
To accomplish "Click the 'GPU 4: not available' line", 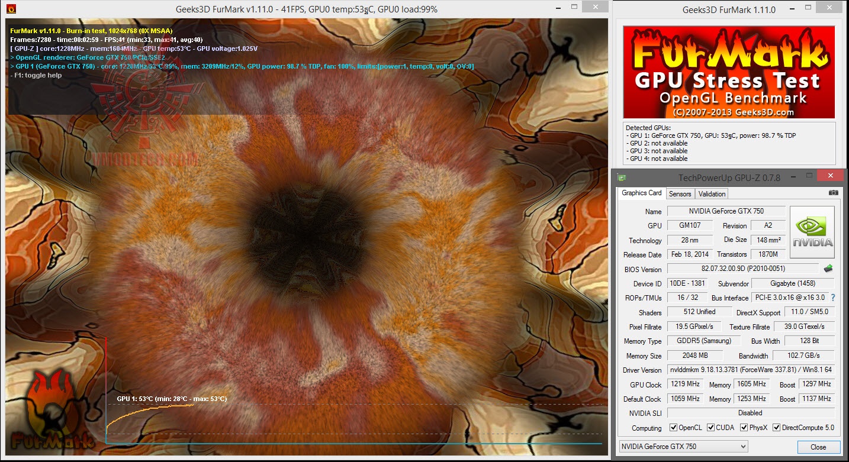I will point(658,159).
